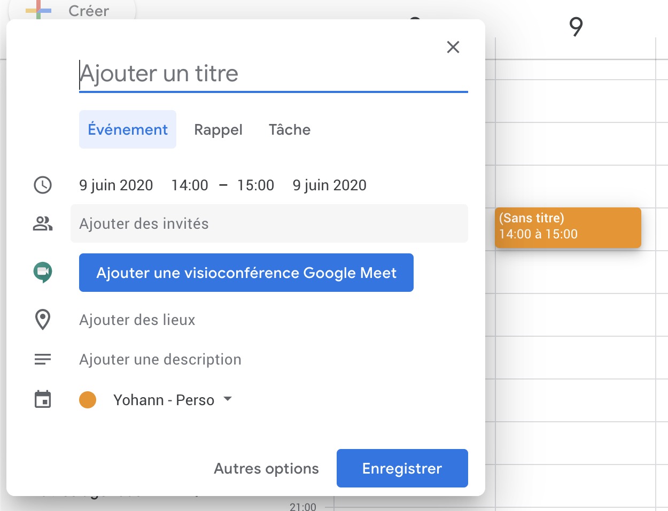668x511 pixels.
Task: Select the Événement tab
Action: (128, 129)
